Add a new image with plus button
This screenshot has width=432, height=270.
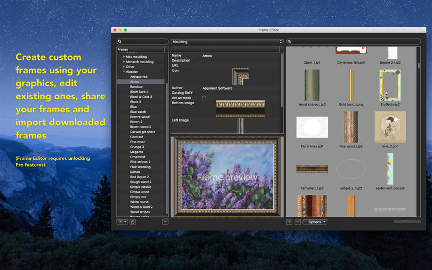click(x=289, y=221)
